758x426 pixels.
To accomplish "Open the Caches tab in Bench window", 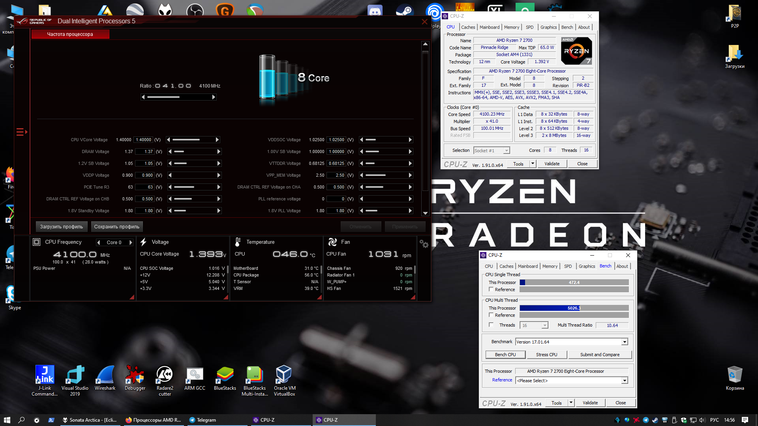I will coord(506,266).
